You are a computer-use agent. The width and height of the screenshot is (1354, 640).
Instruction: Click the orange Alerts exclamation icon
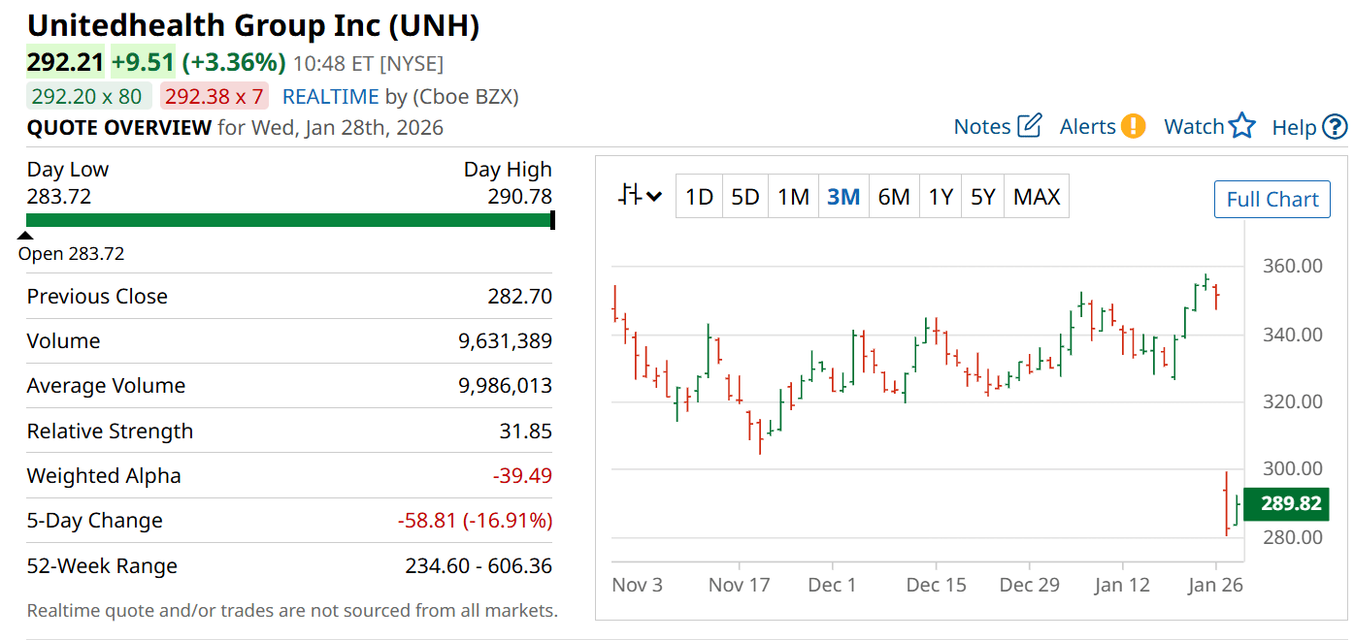(x=1133, y=126)
